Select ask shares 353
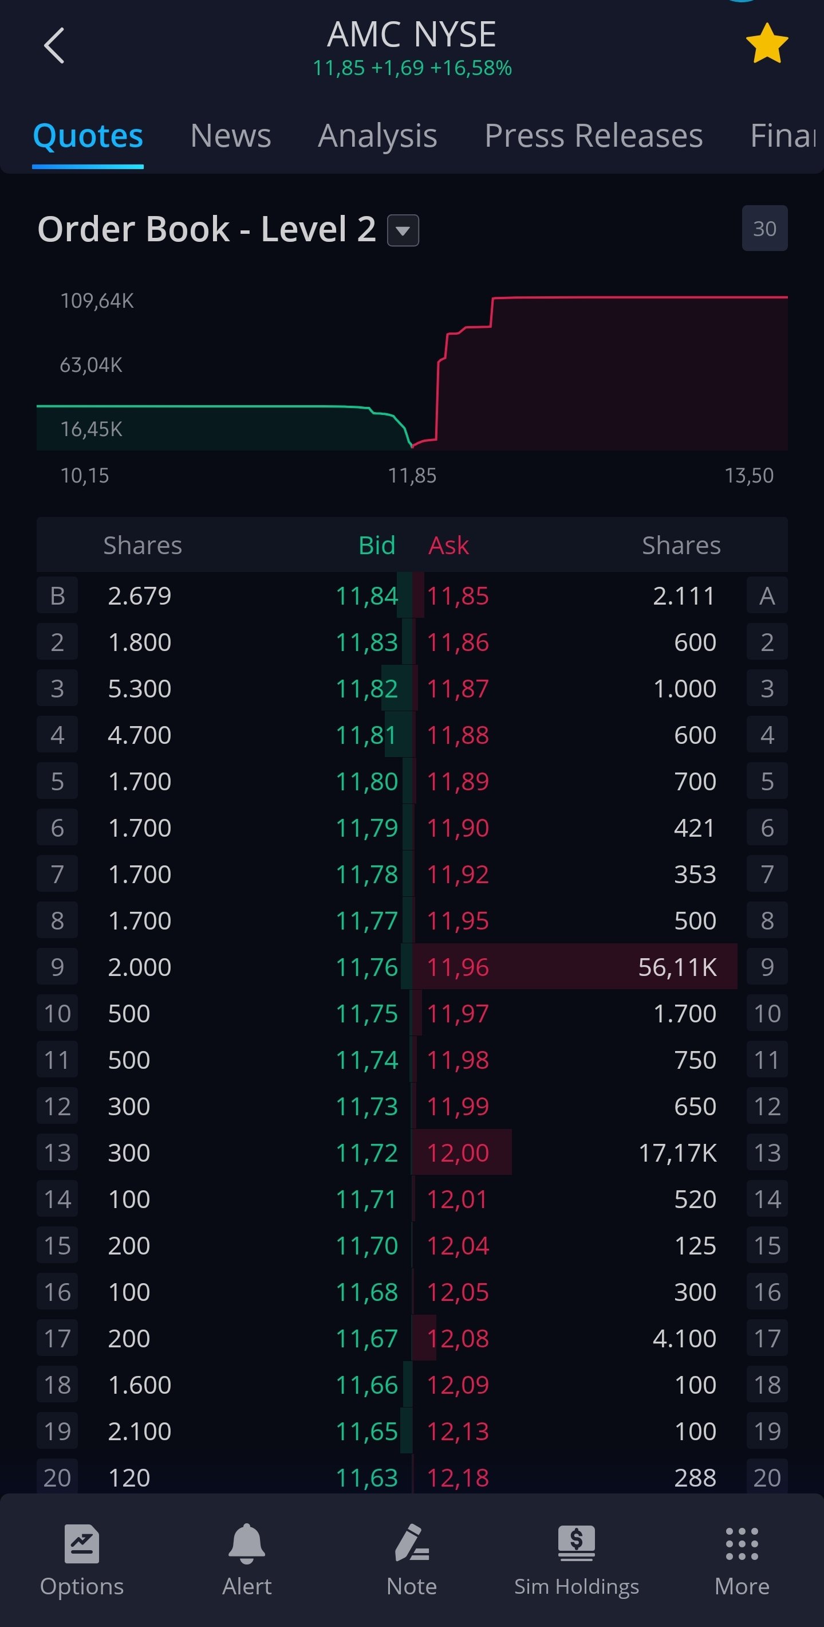This screenshot has width=824, height=1627. coord(695,874)
